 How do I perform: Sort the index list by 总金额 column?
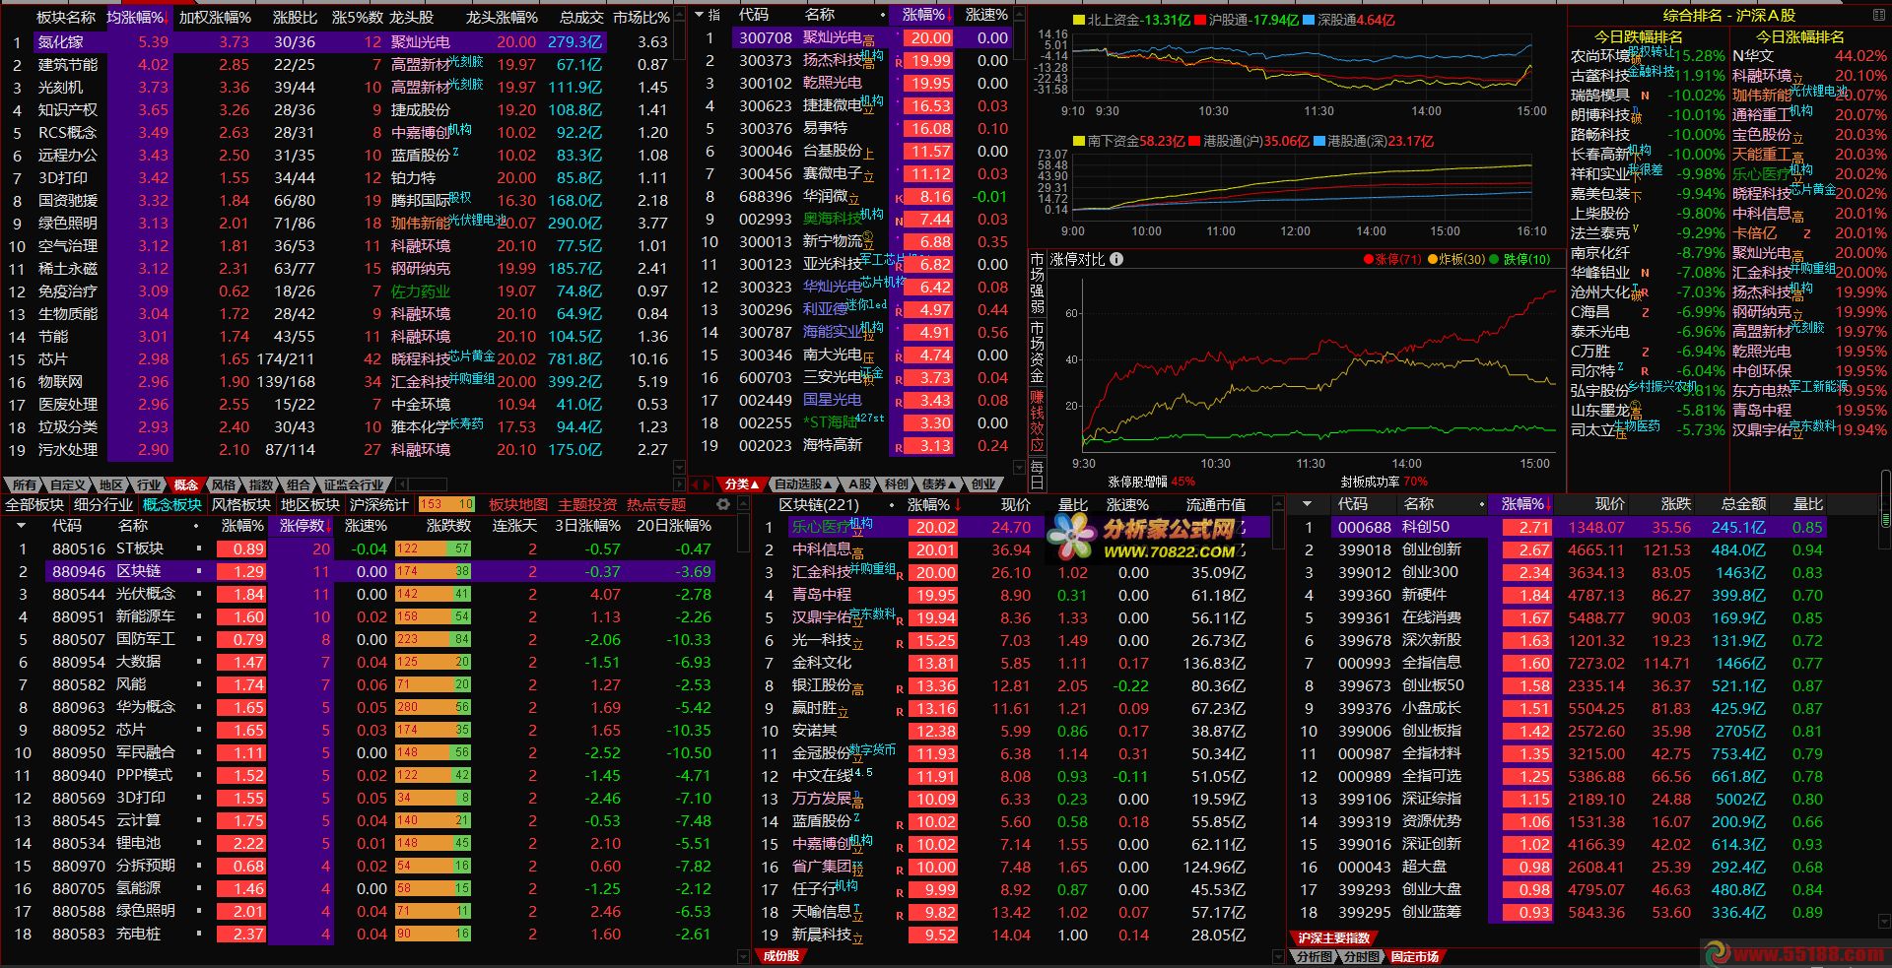pyautogui.click(x=1743, y=504)
